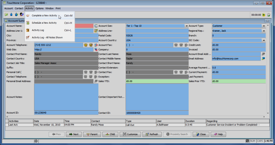
Task: Click second grey phone icon beside Account Fax
Action: click(181, 45)
